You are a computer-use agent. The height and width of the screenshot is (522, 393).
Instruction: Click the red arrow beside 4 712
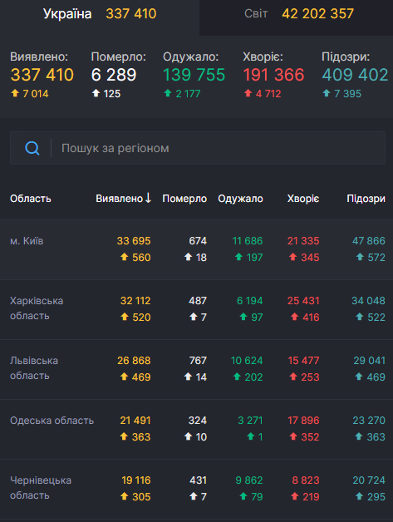(248, 93)
